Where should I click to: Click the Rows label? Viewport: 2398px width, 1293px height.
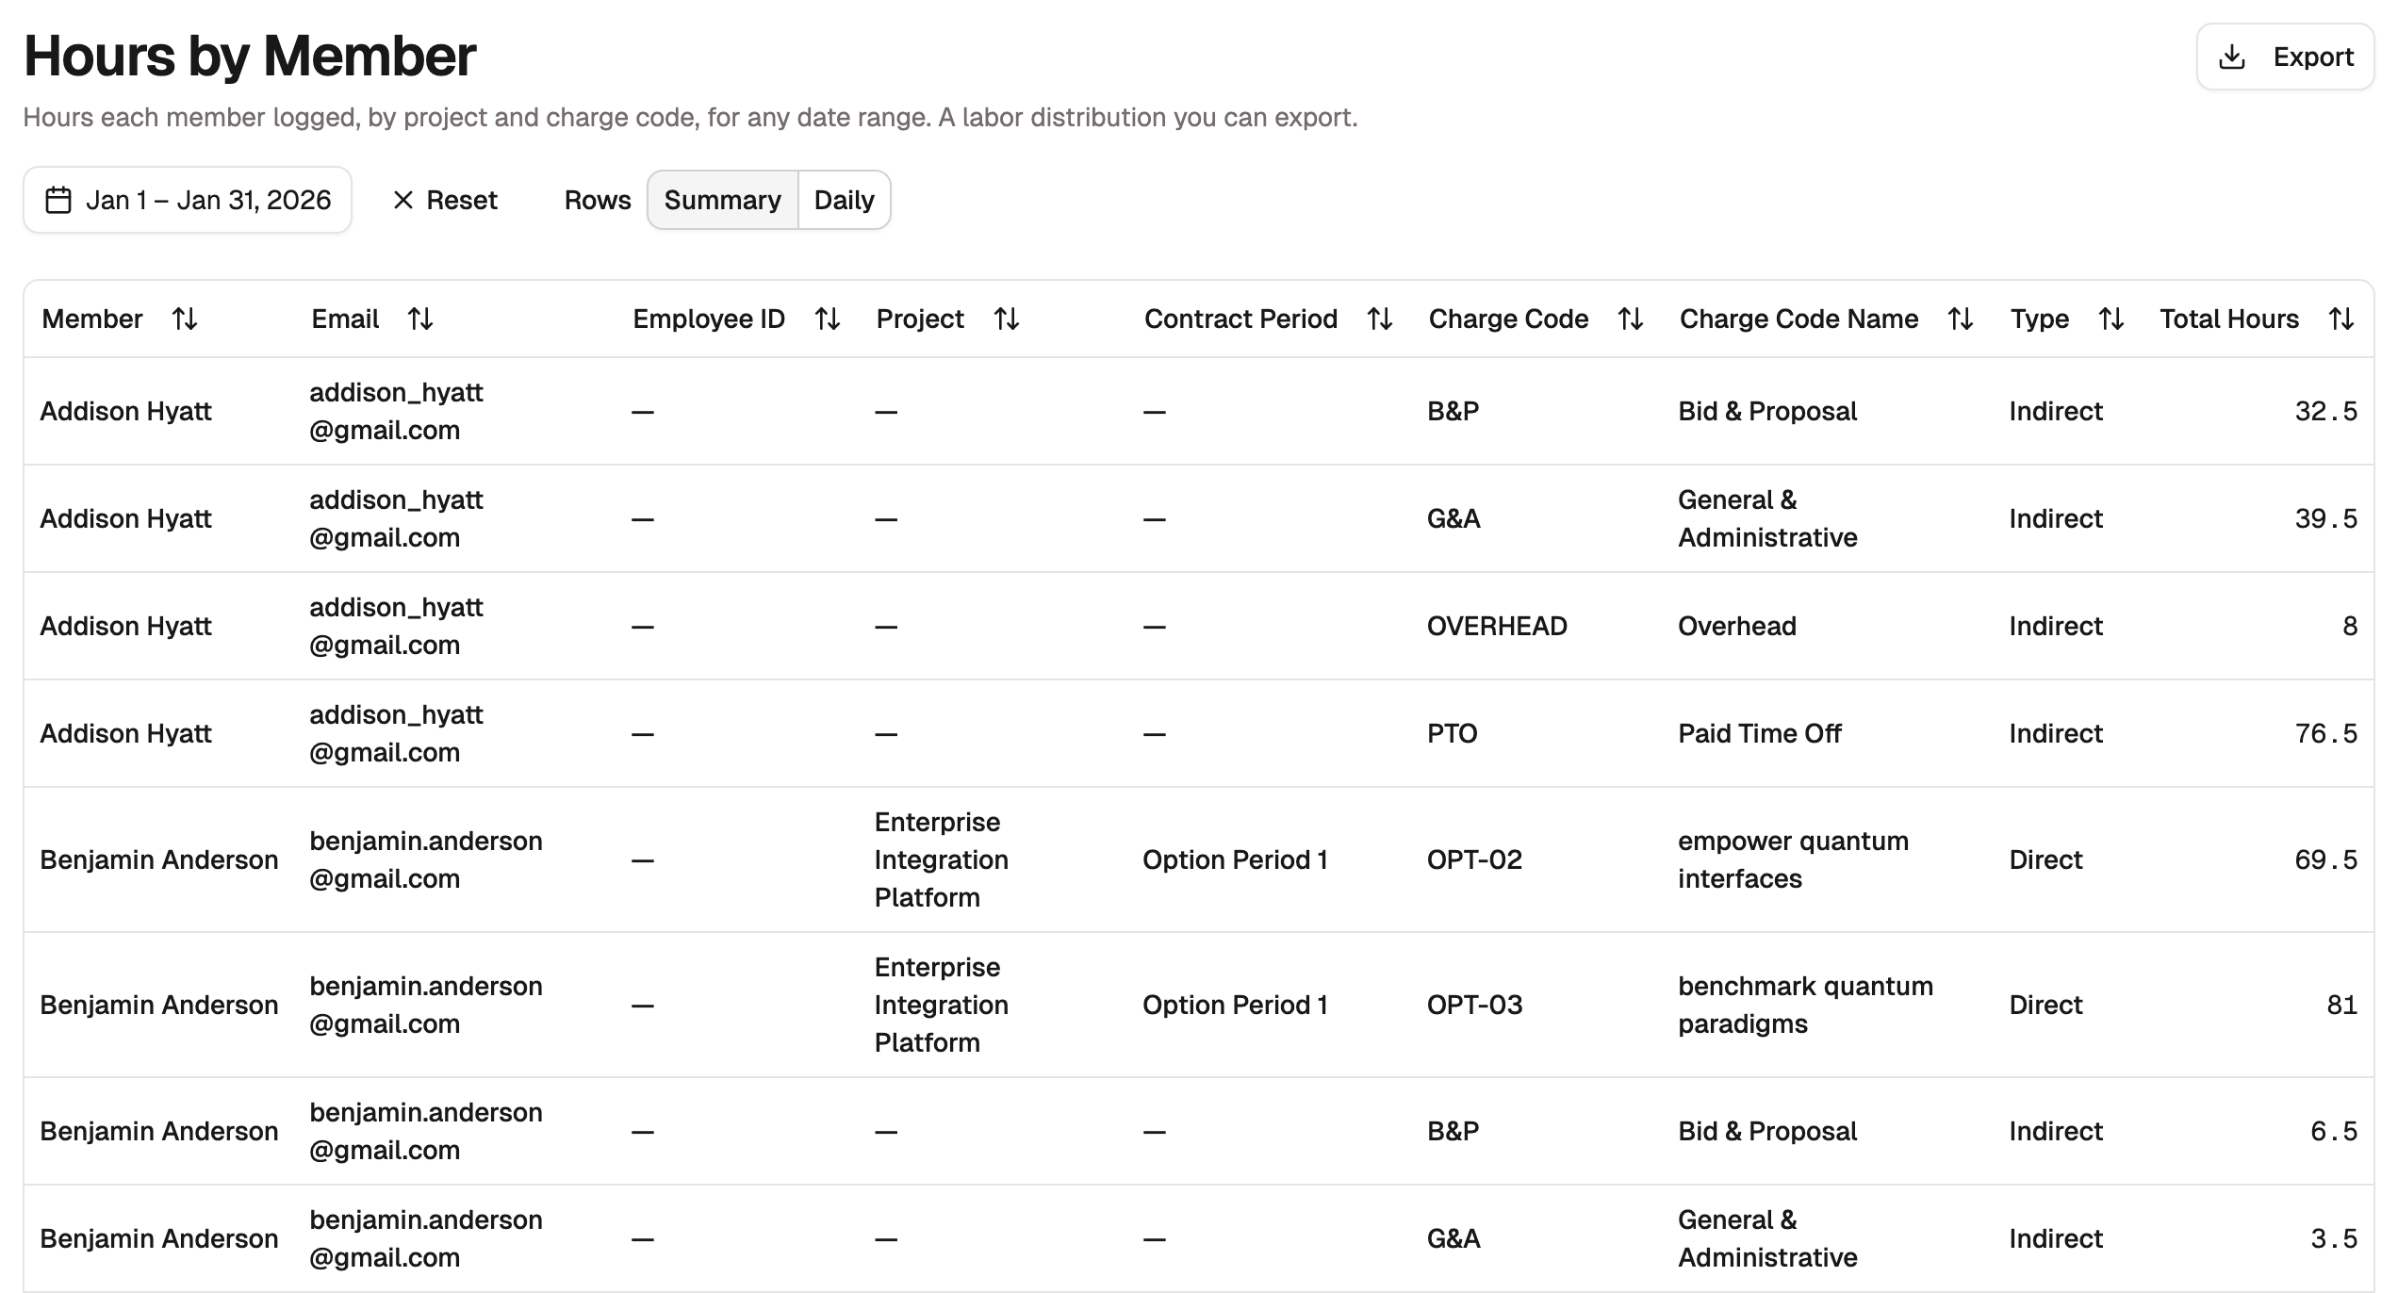click(598, 200)
